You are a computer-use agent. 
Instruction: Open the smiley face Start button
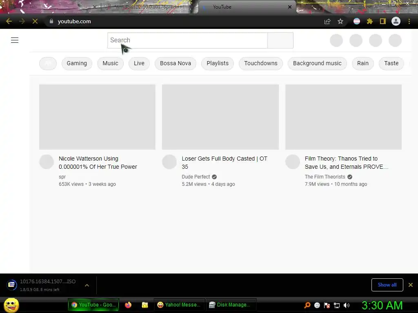click(11, 305)
